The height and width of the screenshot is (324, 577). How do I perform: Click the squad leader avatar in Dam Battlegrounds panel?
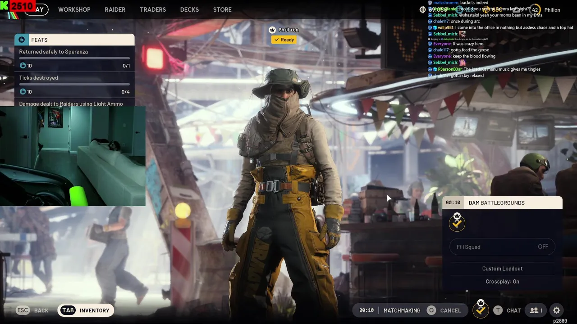457,222
